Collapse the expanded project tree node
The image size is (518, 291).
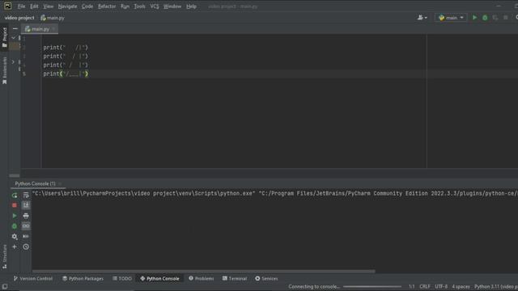pos(13,38)
